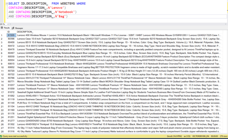Select row header number 28
The image size is (228, 139).
[3, 132]
